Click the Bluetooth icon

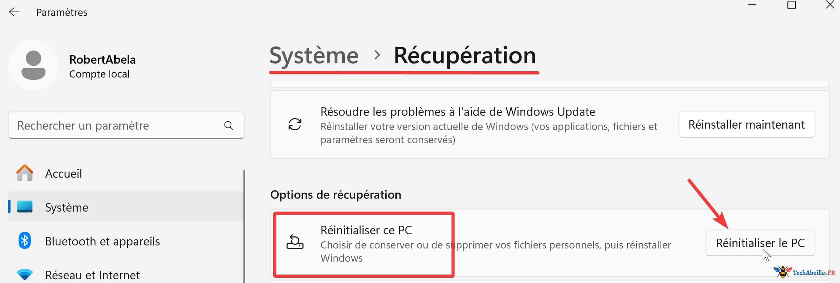tap(25, 241)
